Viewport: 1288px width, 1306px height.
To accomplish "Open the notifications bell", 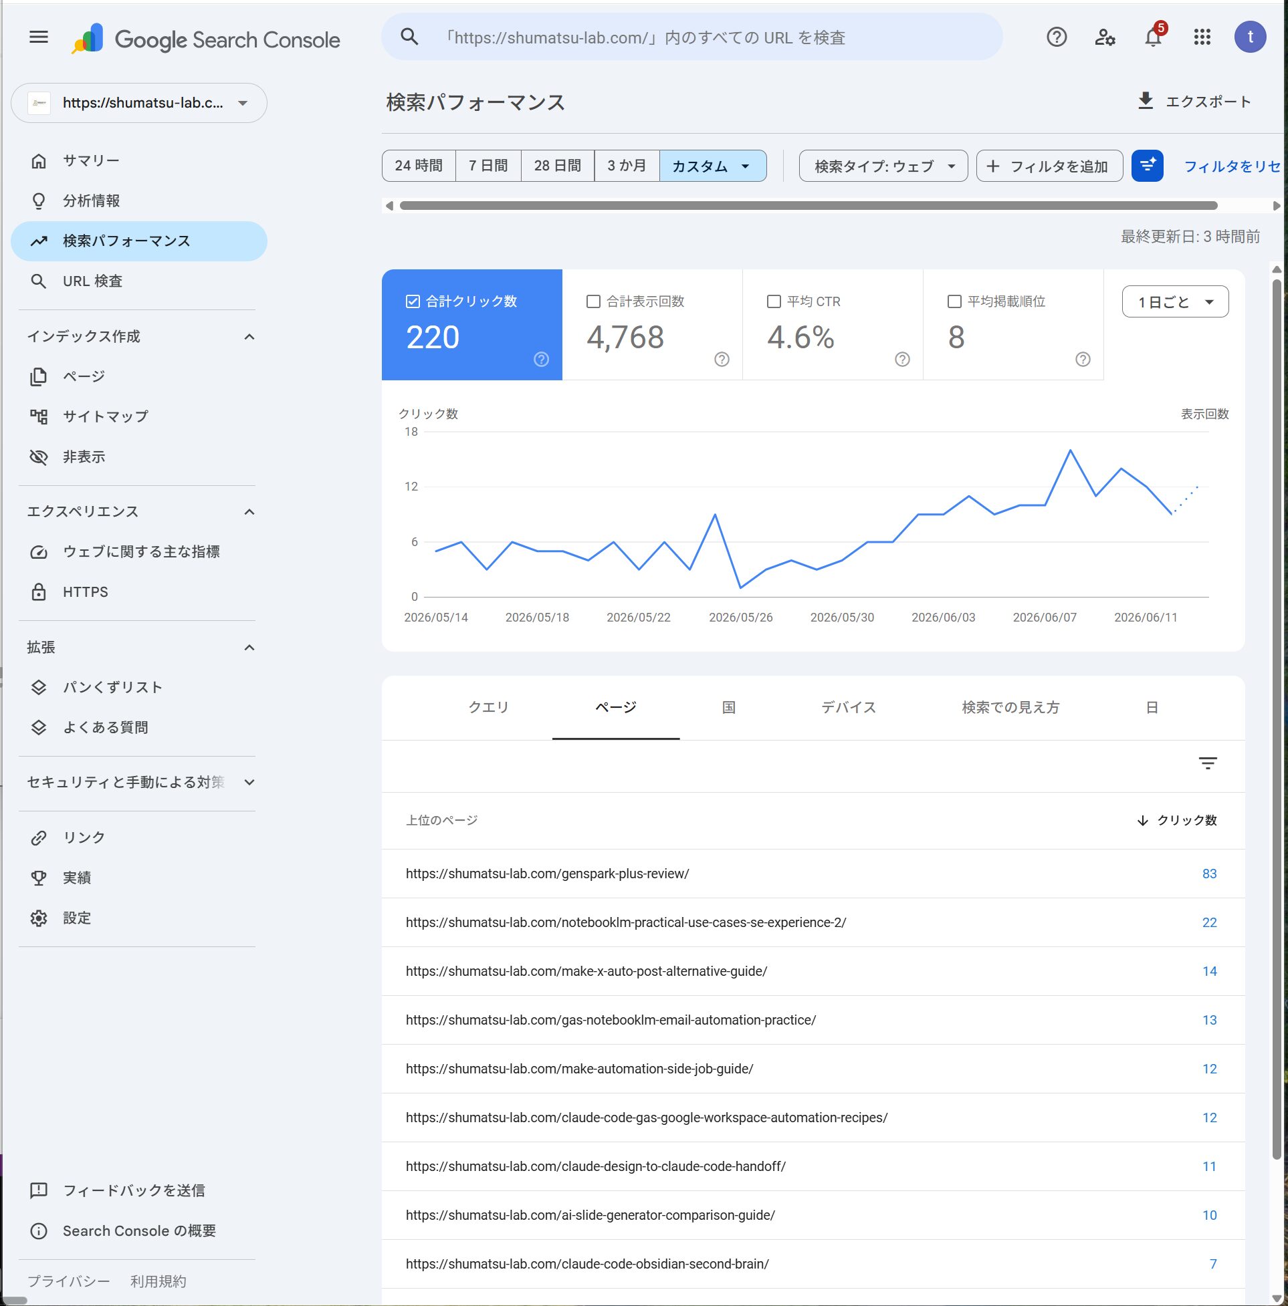I will [x=1154, y=37].
